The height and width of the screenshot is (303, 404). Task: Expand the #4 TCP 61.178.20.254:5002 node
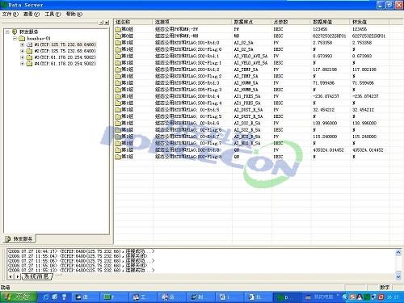point(23,64)
